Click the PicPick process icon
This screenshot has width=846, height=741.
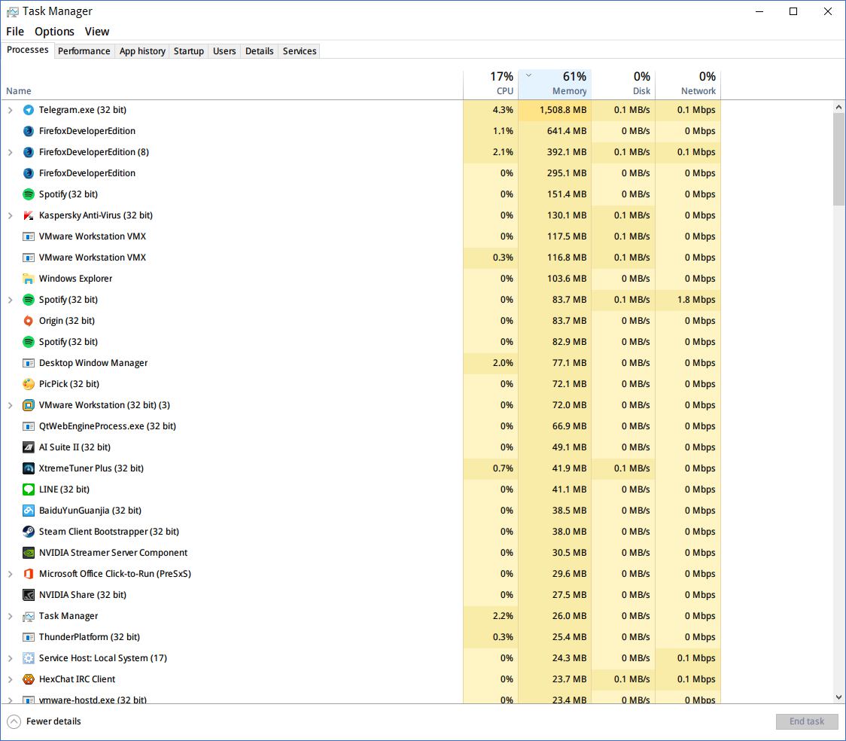coord(29,384)
